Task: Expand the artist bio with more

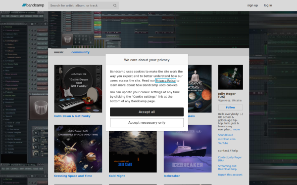Action: pyautogui.click(x=236, y=129)
